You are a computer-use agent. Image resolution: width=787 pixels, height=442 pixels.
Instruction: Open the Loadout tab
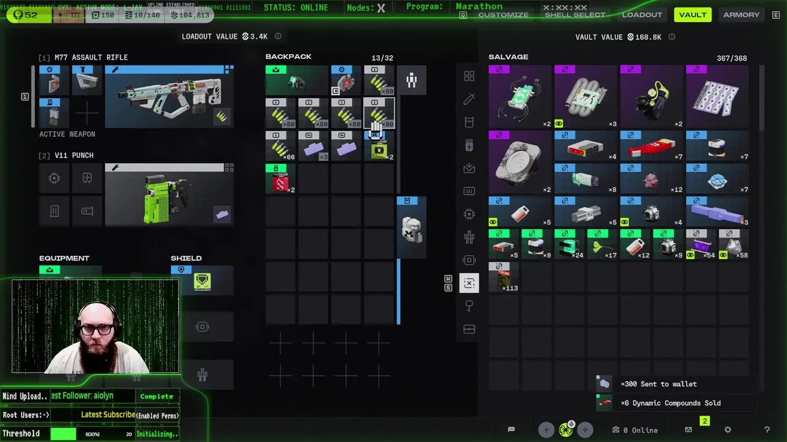coord(642,15)
